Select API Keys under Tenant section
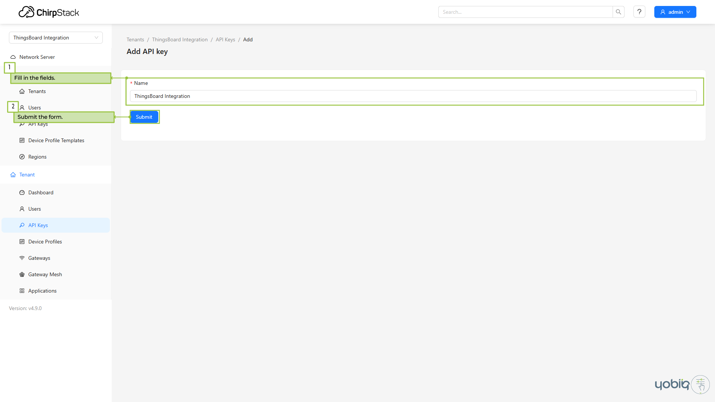715x402 pixels. pyautogui.click(x=56, y=225)
